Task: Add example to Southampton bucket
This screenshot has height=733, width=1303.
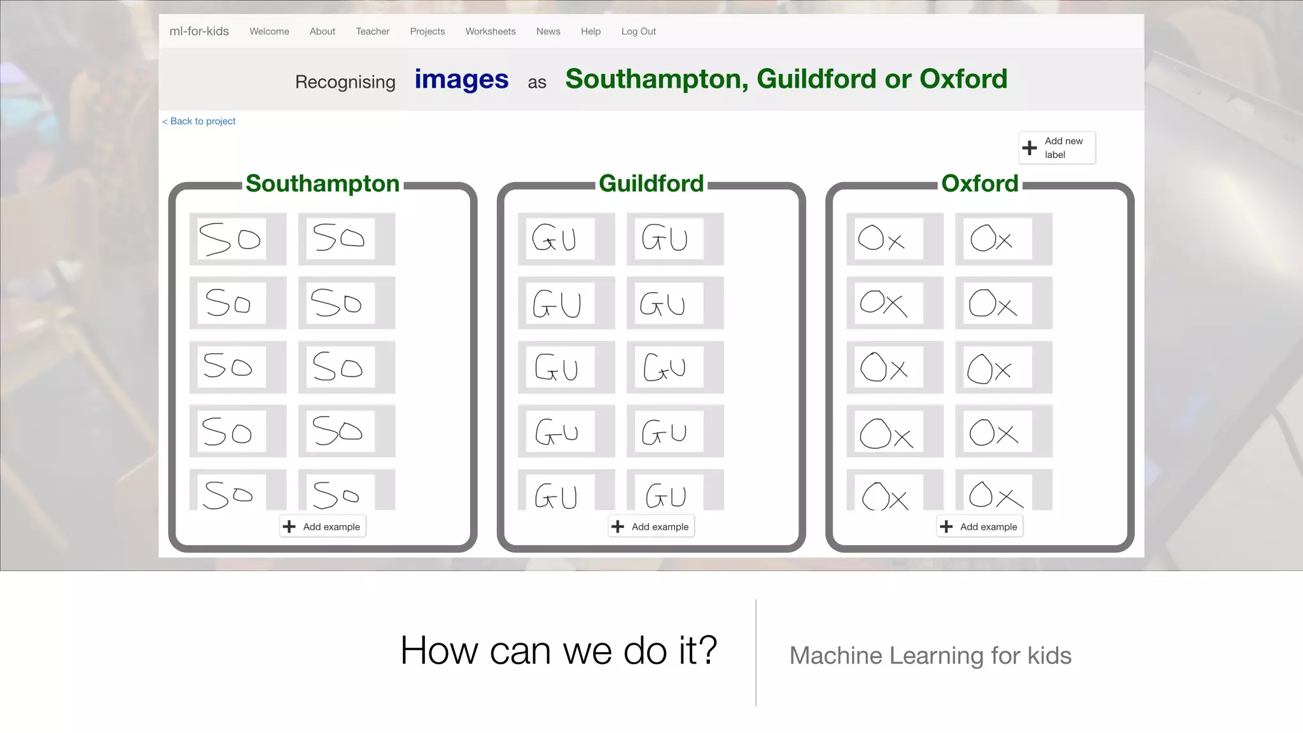Action: [323, 526]
